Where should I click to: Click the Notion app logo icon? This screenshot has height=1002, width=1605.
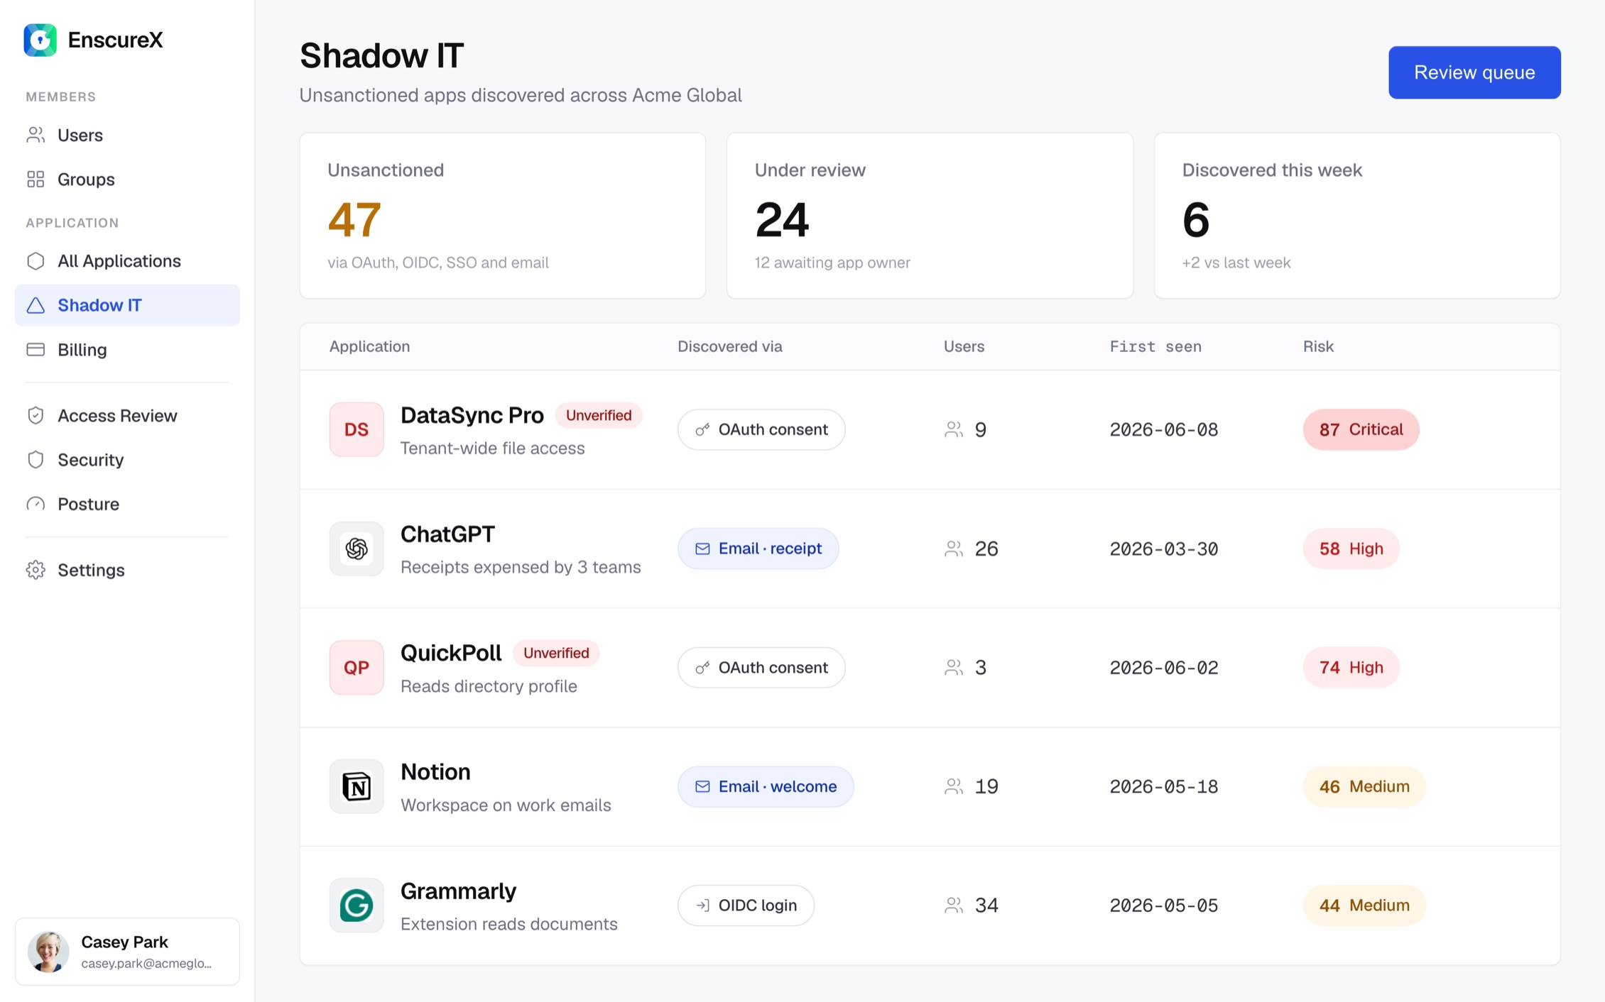[x=357, y=786]
